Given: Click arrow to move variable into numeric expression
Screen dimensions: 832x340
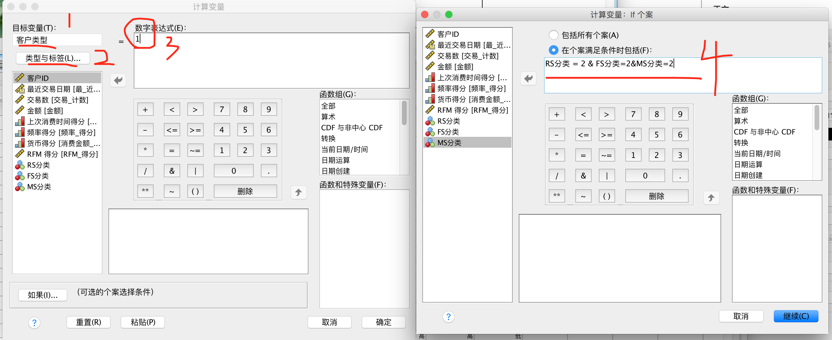Looking at the screenshot, I should (x=118, y=80).
